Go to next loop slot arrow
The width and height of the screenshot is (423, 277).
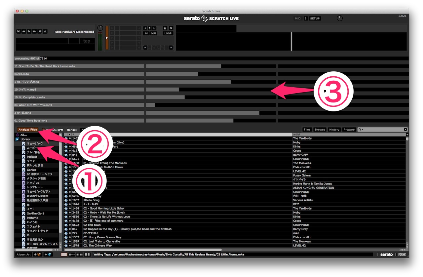154,28
